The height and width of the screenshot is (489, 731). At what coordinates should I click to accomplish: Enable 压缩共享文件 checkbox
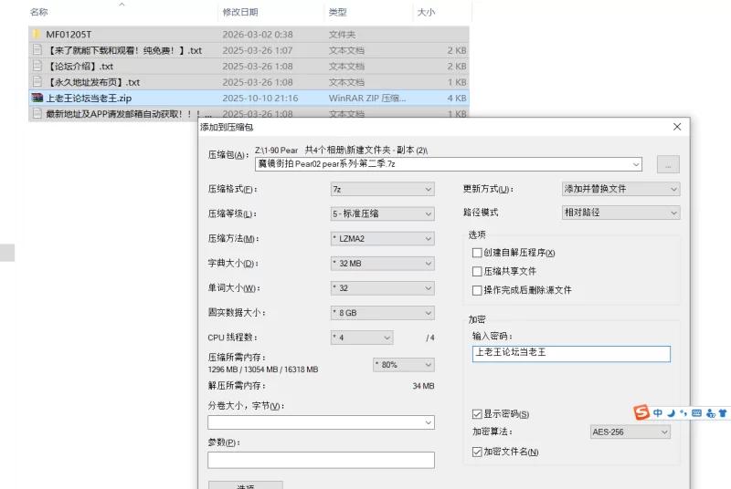[477, 271]
